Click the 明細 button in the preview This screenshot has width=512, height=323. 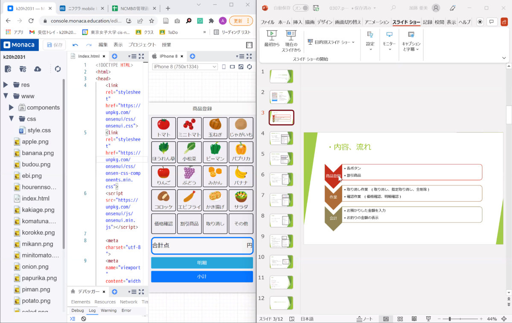point(202,263)
